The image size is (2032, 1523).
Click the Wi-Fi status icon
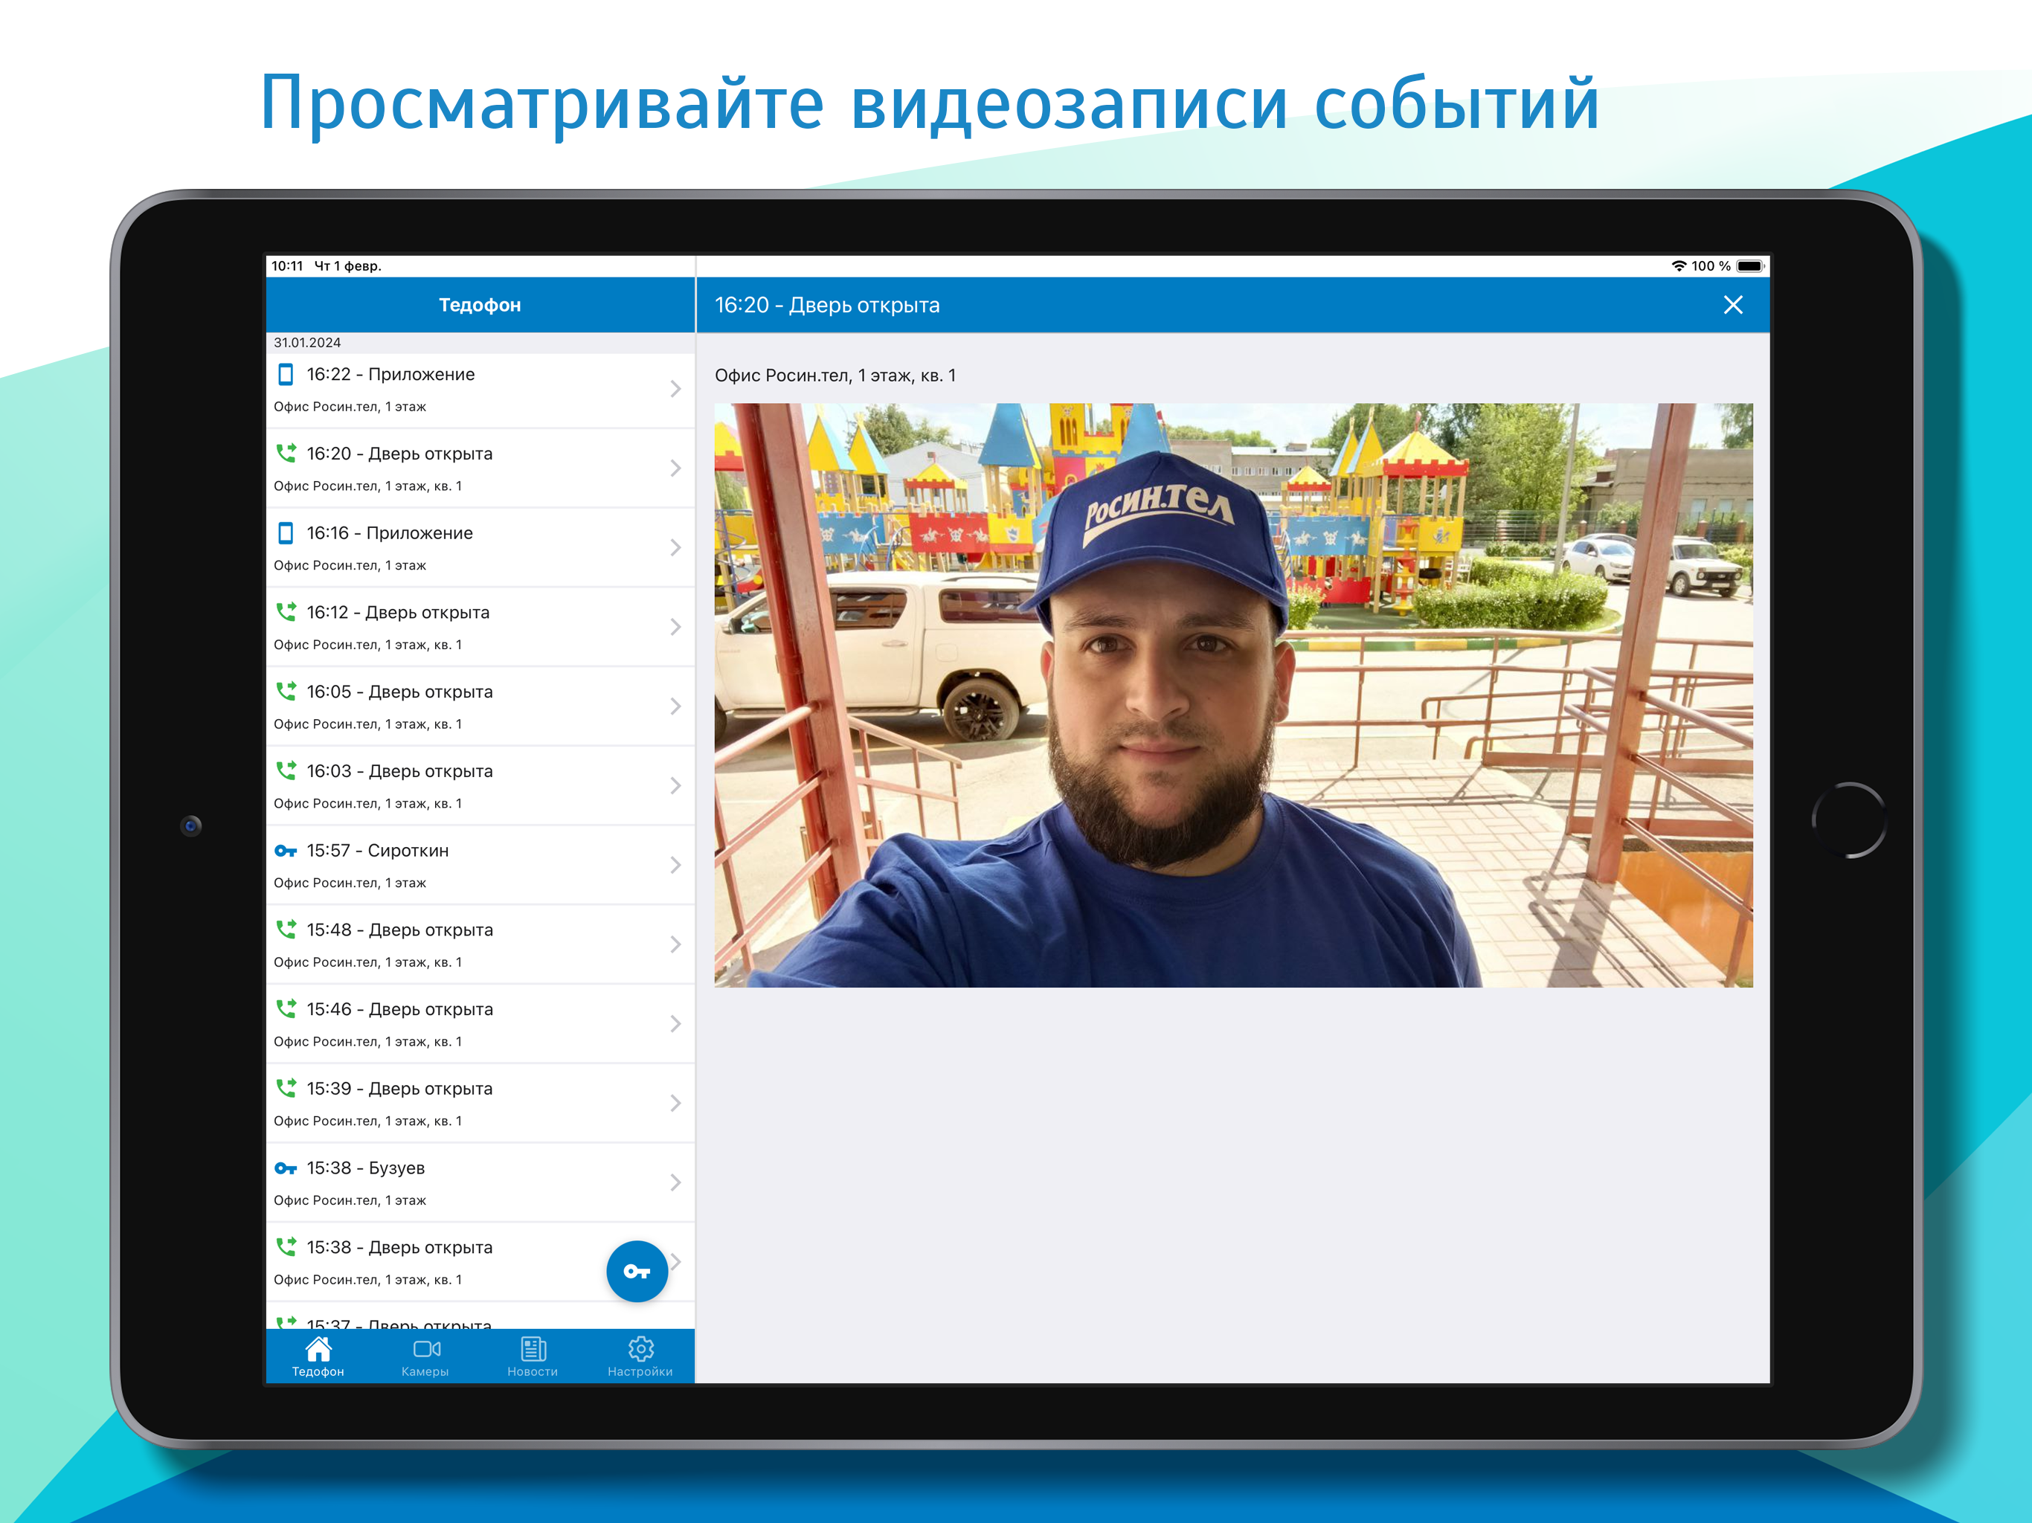pyautogui.click(x=1678, y=265)
